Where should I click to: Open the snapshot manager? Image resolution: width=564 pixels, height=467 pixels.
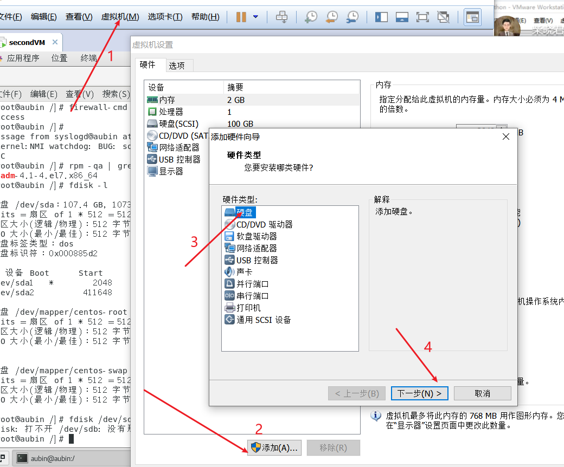tap(352, 17)
